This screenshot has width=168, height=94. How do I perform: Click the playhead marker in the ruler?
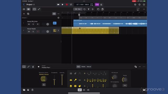[79, 15]
